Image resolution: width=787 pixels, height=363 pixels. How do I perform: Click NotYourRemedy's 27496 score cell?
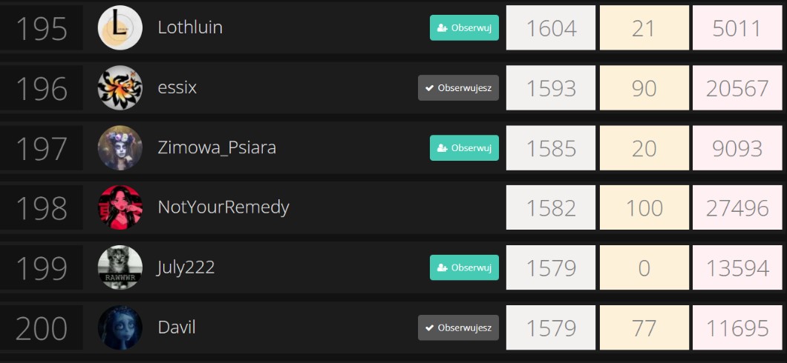(x=737, y=207)
